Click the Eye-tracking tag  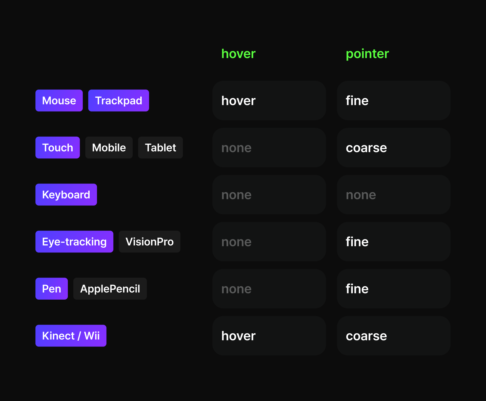tap(74, 242)
